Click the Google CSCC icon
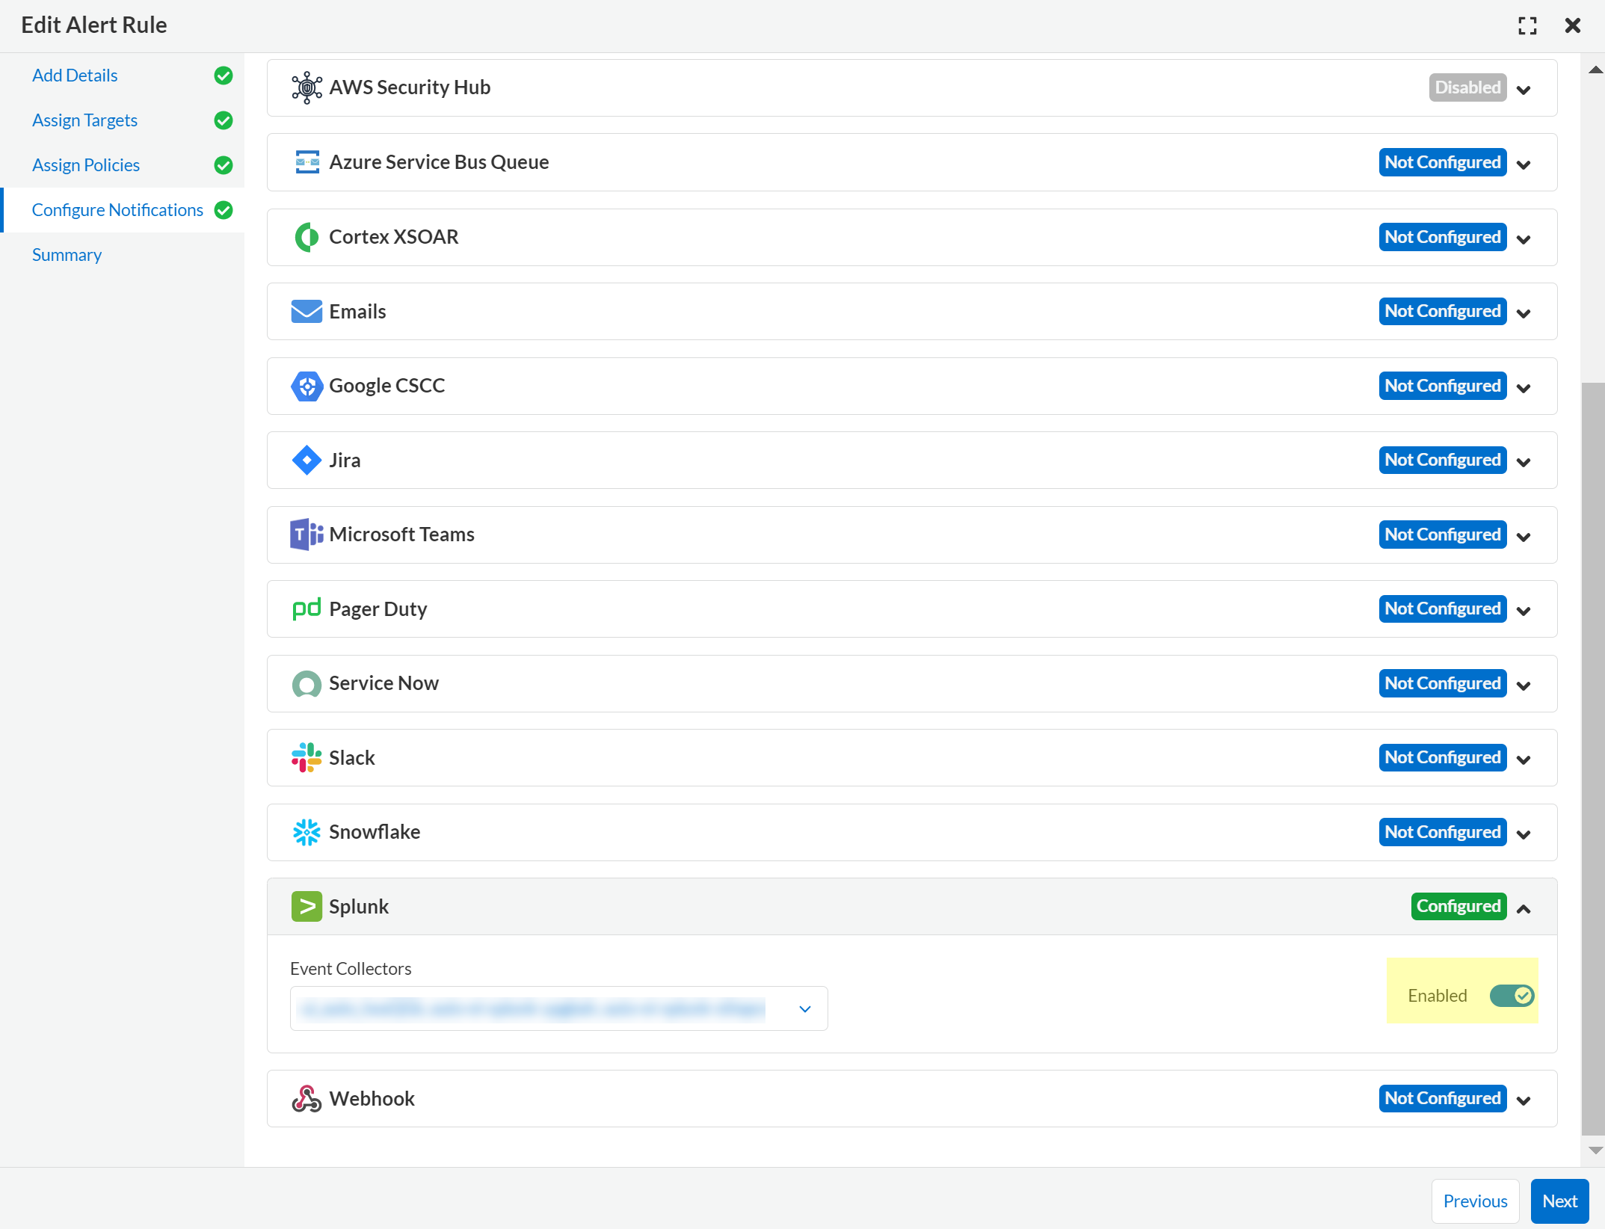 pyautogui.click(x=306, y=386)
